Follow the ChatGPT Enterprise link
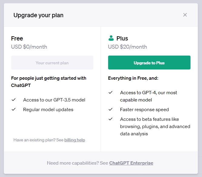 (131, 163)
